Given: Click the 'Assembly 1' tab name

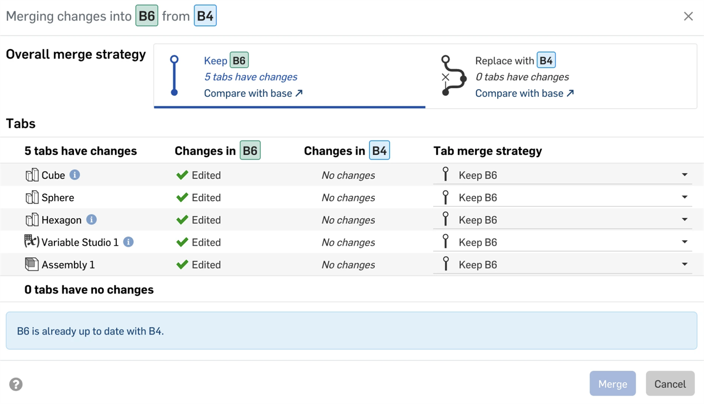Looking at the screenshot, I should (x=68, y=264).
